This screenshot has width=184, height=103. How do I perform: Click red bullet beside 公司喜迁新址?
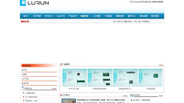tap(24, 93)
